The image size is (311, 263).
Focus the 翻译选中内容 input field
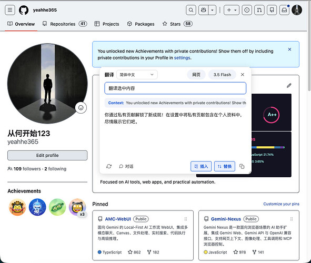pyautogui.click(x=175, y=88)
